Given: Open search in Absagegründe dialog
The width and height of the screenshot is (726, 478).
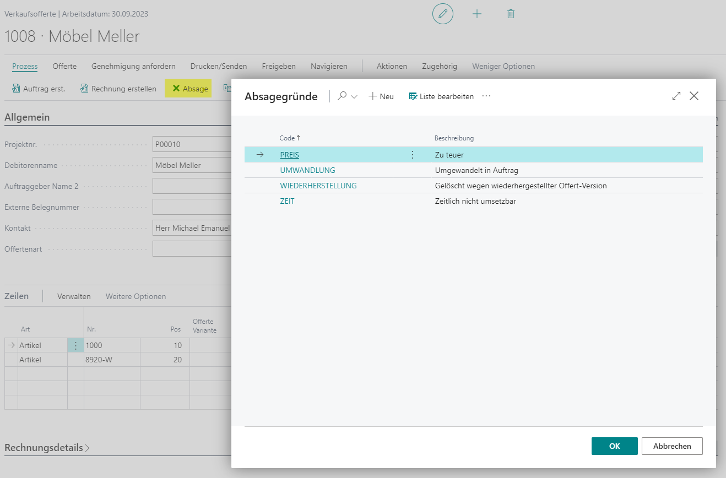Looking at the screenshot, I should (x=342, y=96).
